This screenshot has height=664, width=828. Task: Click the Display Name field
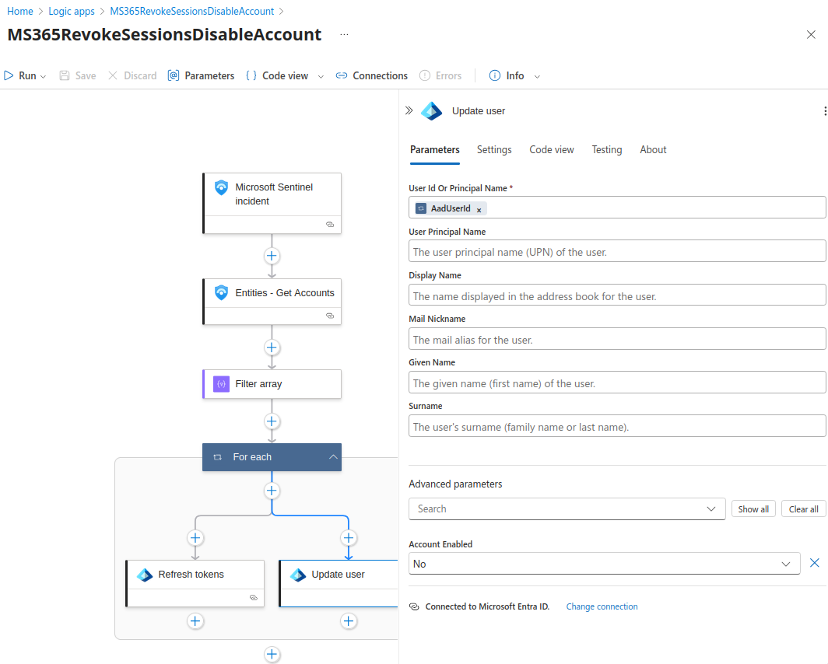(x=617, y=295)
